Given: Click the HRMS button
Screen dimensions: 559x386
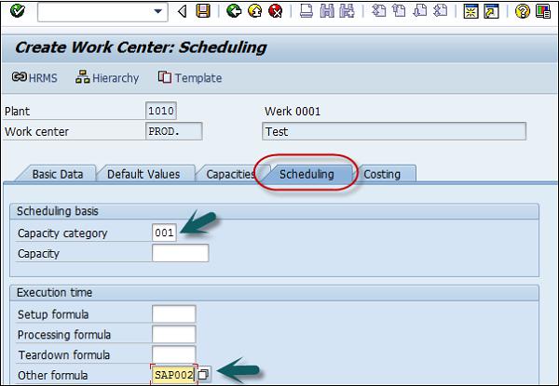Looking at the screenshot, I should (x=34, y=78).
